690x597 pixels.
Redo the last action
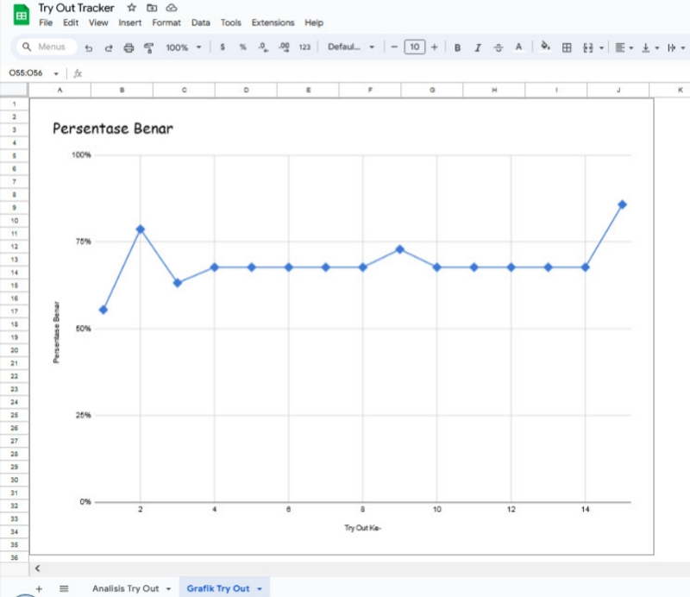tap(109, 47)
